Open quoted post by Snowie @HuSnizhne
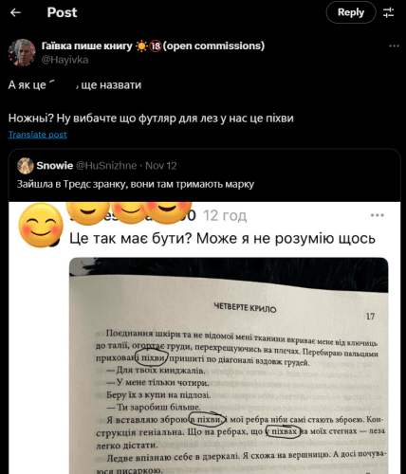This screenshot has width=406, height=474. pyautogui.click(x=204, y=175)
